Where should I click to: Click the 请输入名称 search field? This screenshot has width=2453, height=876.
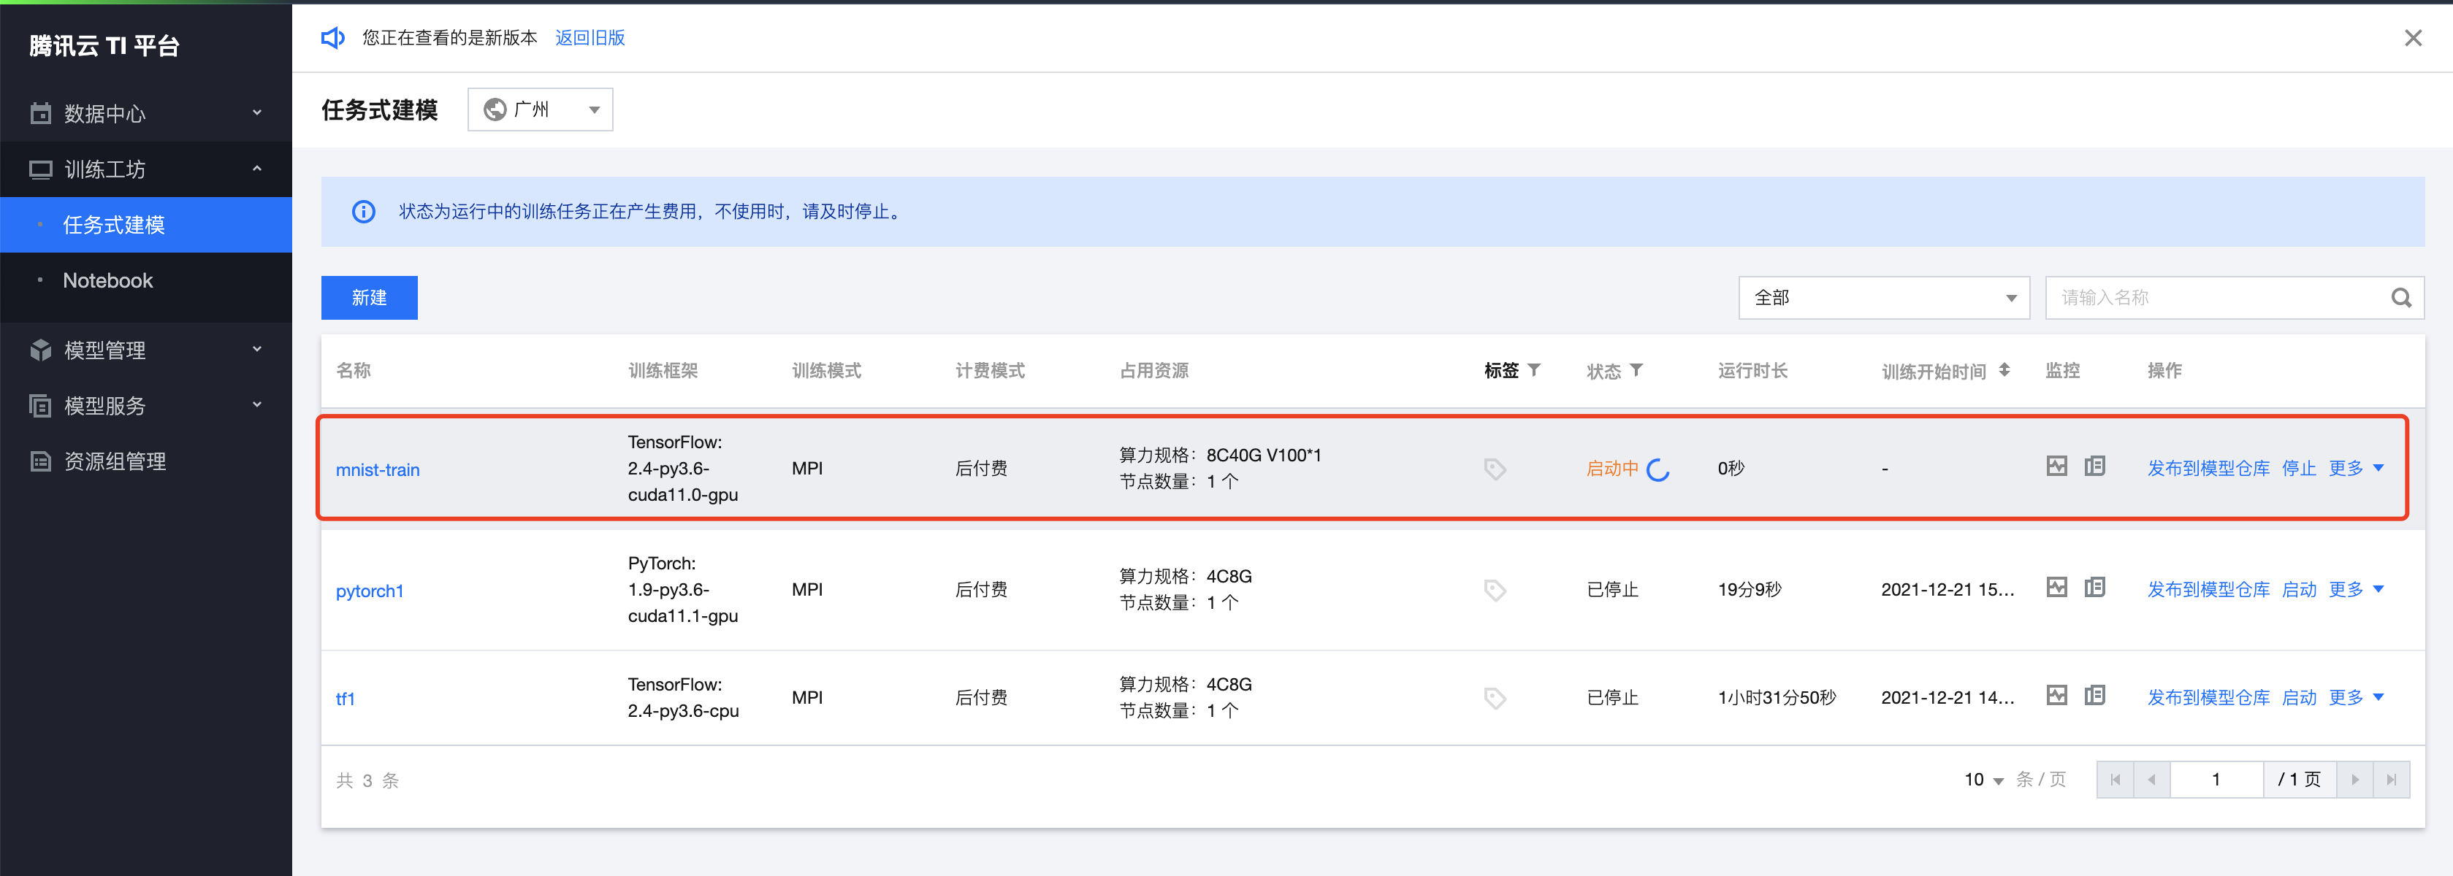tap(2214, 298)
